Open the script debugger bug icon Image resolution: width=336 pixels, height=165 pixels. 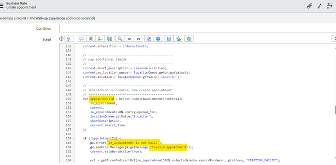(189, 39)
